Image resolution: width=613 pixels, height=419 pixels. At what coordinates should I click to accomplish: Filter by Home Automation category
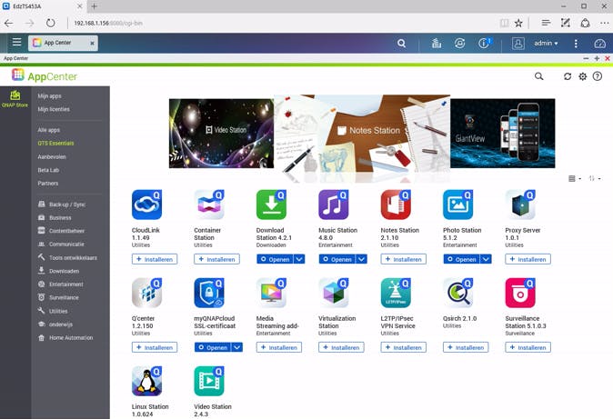tap(65, 338)
